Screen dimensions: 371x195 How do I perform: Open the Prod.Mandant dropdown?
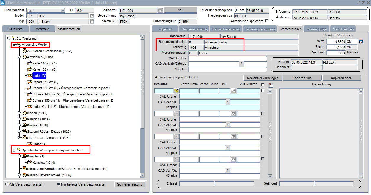[x=62, y=10]
